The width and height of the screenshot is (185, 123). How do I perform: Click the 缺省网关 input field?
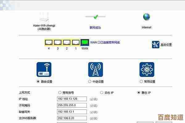point(72,112)
